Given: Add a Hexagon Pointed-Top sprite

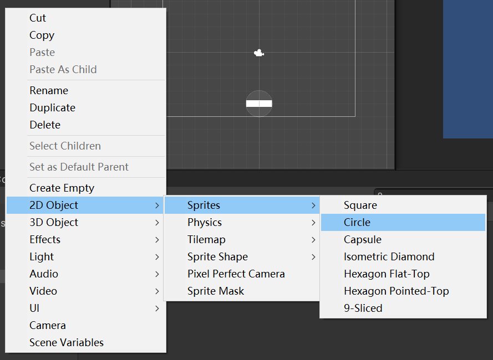Looking at the screenshot, I should [x=396, y=291].
